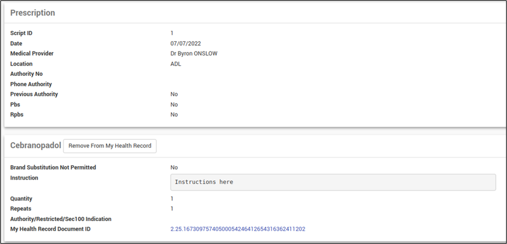Click the Rpbs field label
507x244 pixels.
point(17,115)
